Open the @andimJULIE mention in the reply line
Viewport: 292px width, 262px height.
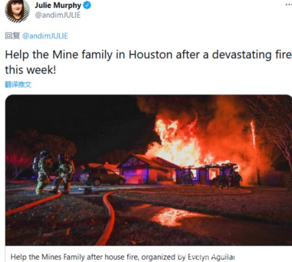[x=45, y=36]
